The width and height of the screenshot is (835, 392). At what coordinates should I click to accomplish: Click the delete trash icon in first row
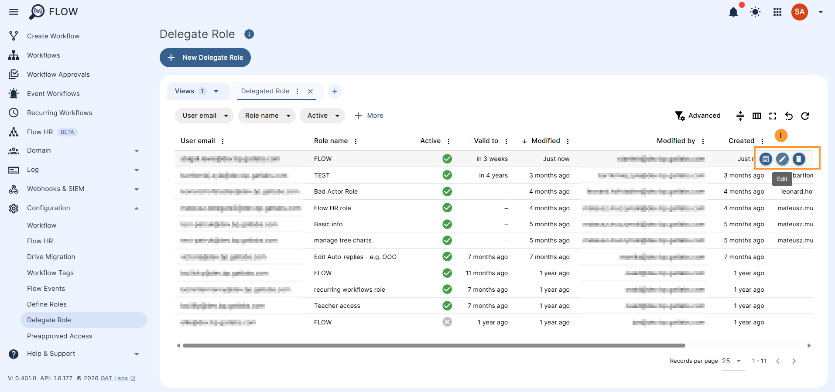(798, 159)
